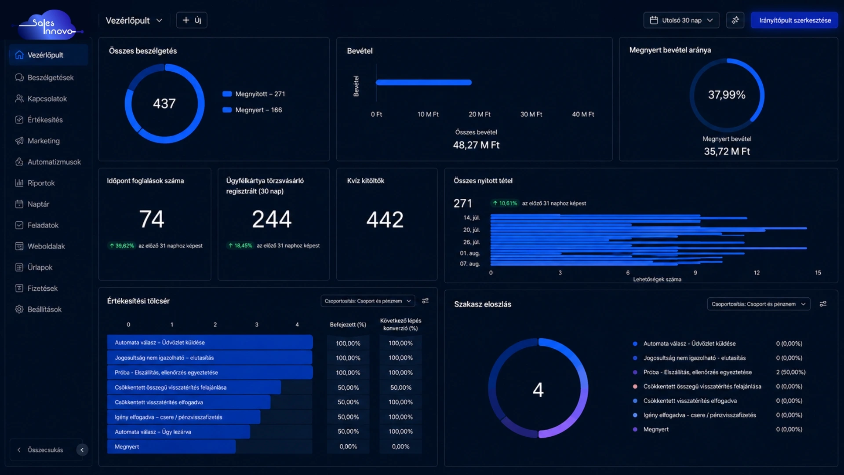This screenshot has height=475, width=844.
Task: Click the Beállítások gear icon
Action: (x=19, y=309)
